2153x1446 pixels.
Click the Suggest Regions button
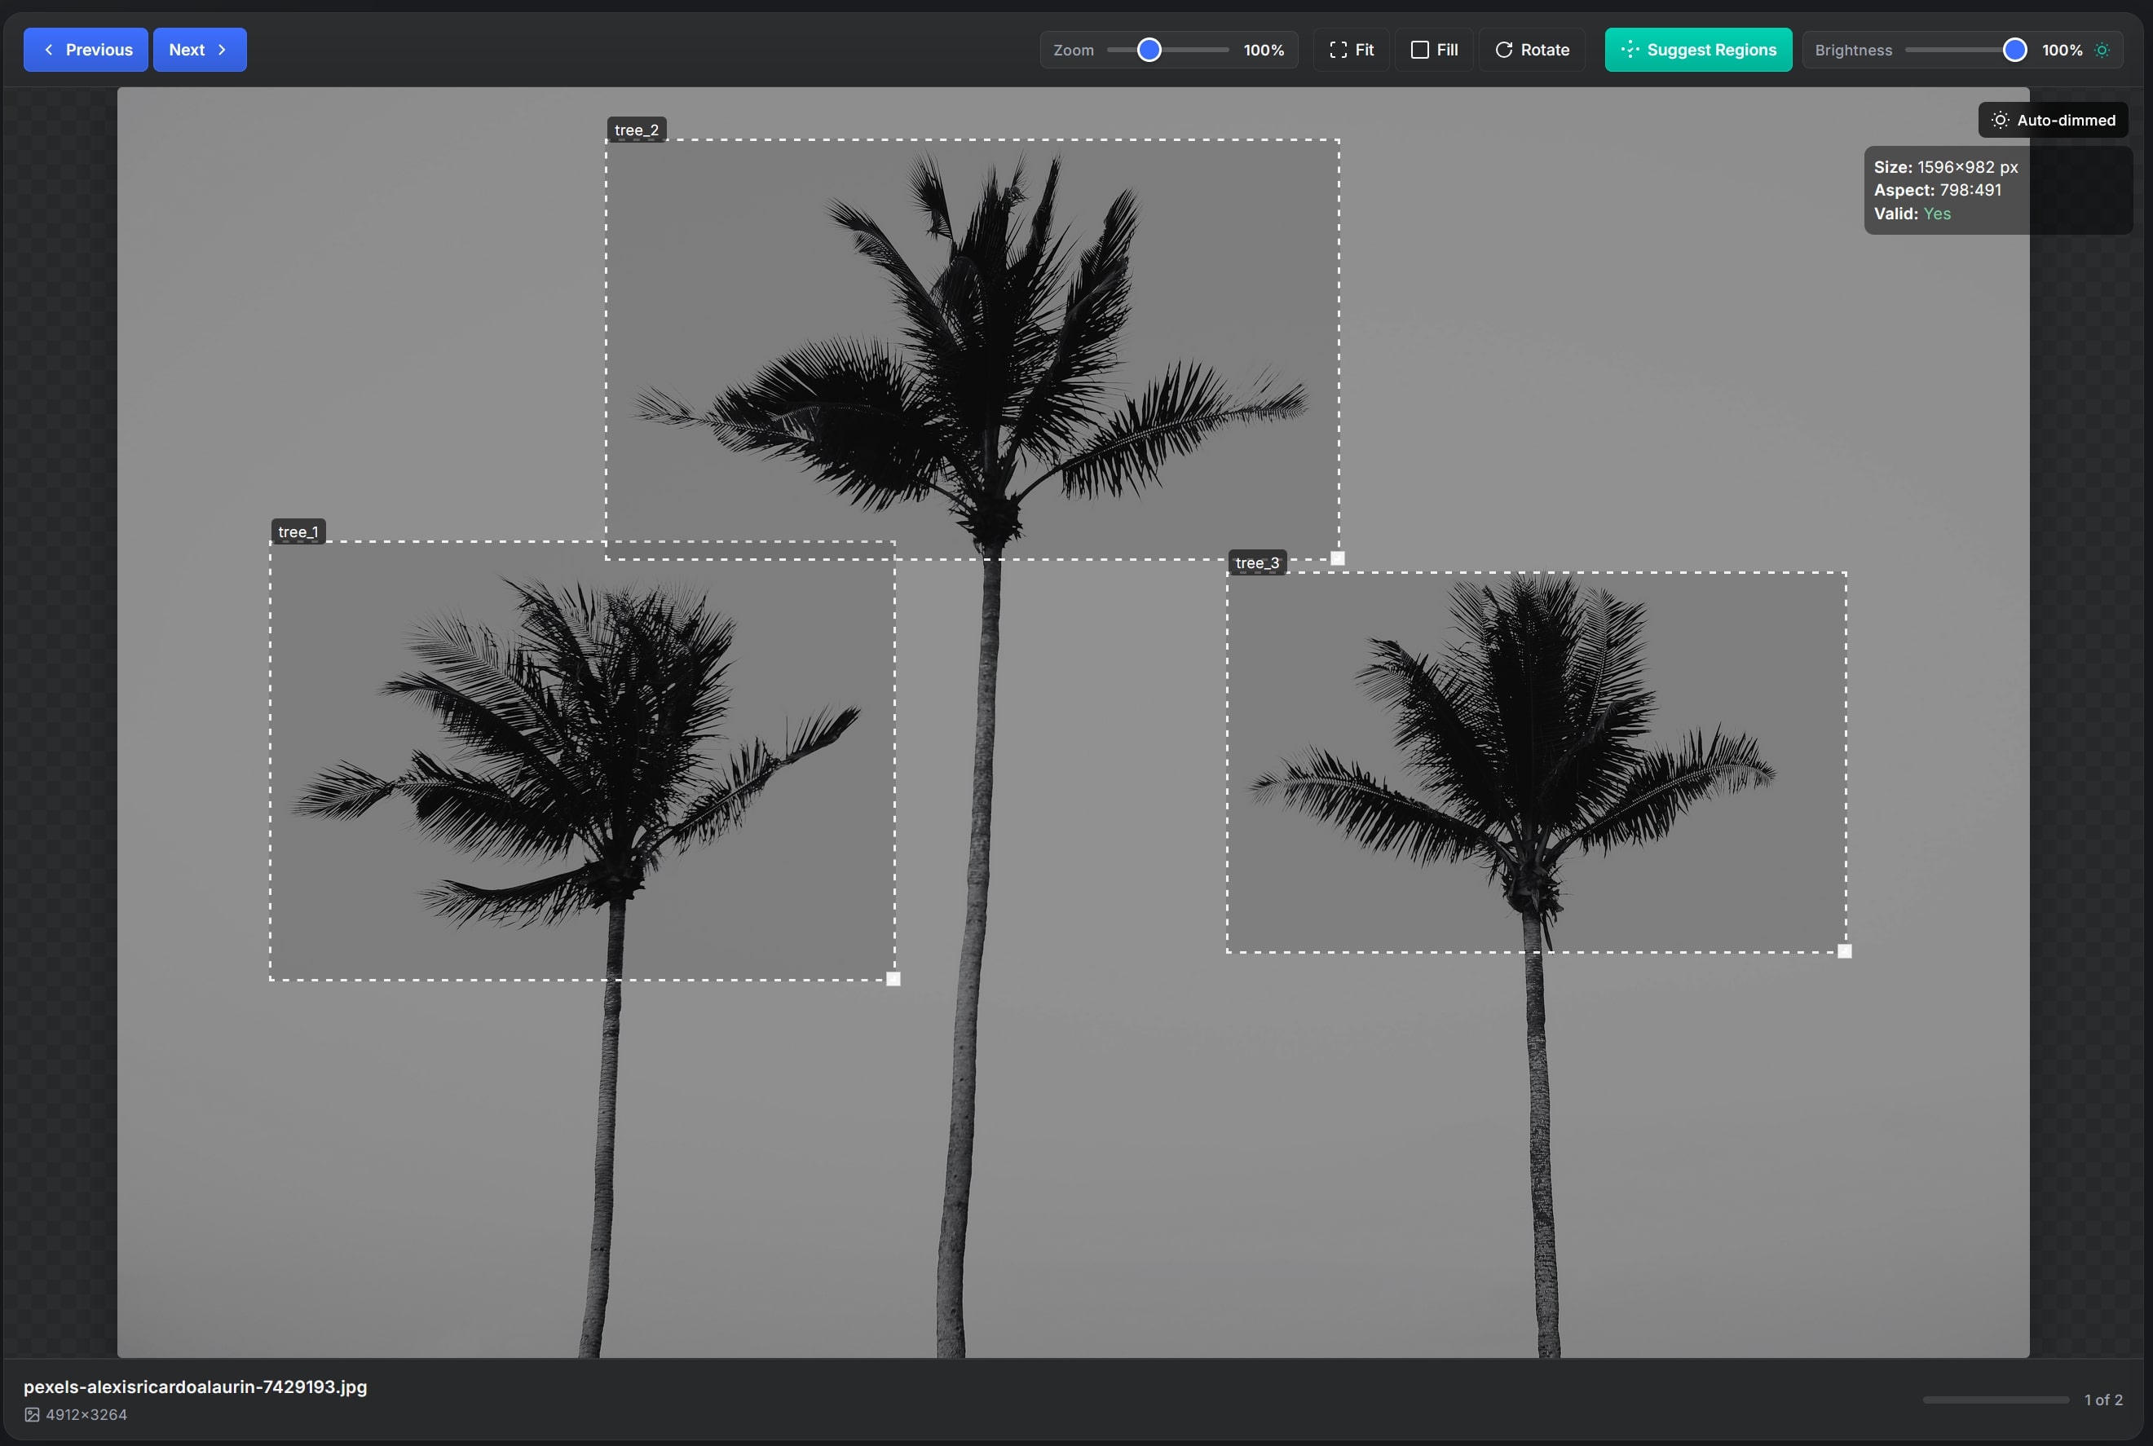tap(1697, 50)
